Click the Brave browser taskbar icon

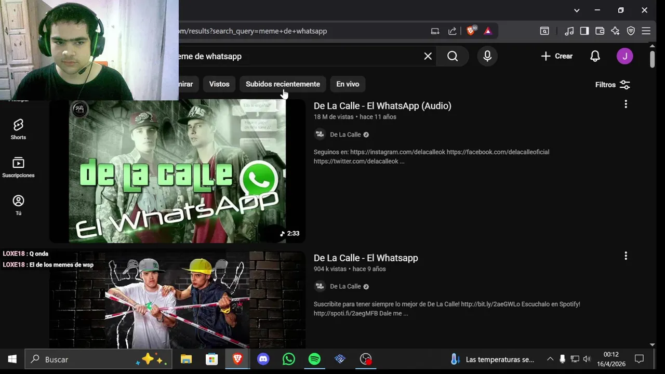pyautogui.click(x=237, y=359)
